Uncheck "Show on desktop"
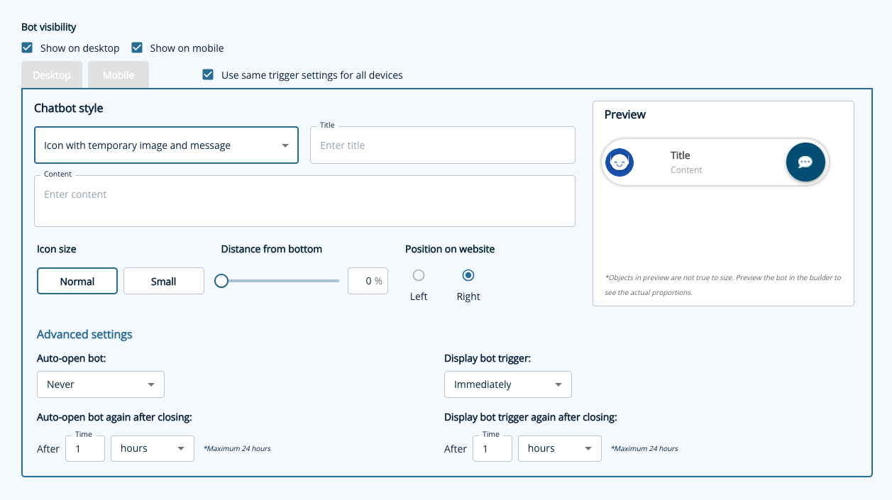This screenshot has height=500, width=892. tap(27, 48)
